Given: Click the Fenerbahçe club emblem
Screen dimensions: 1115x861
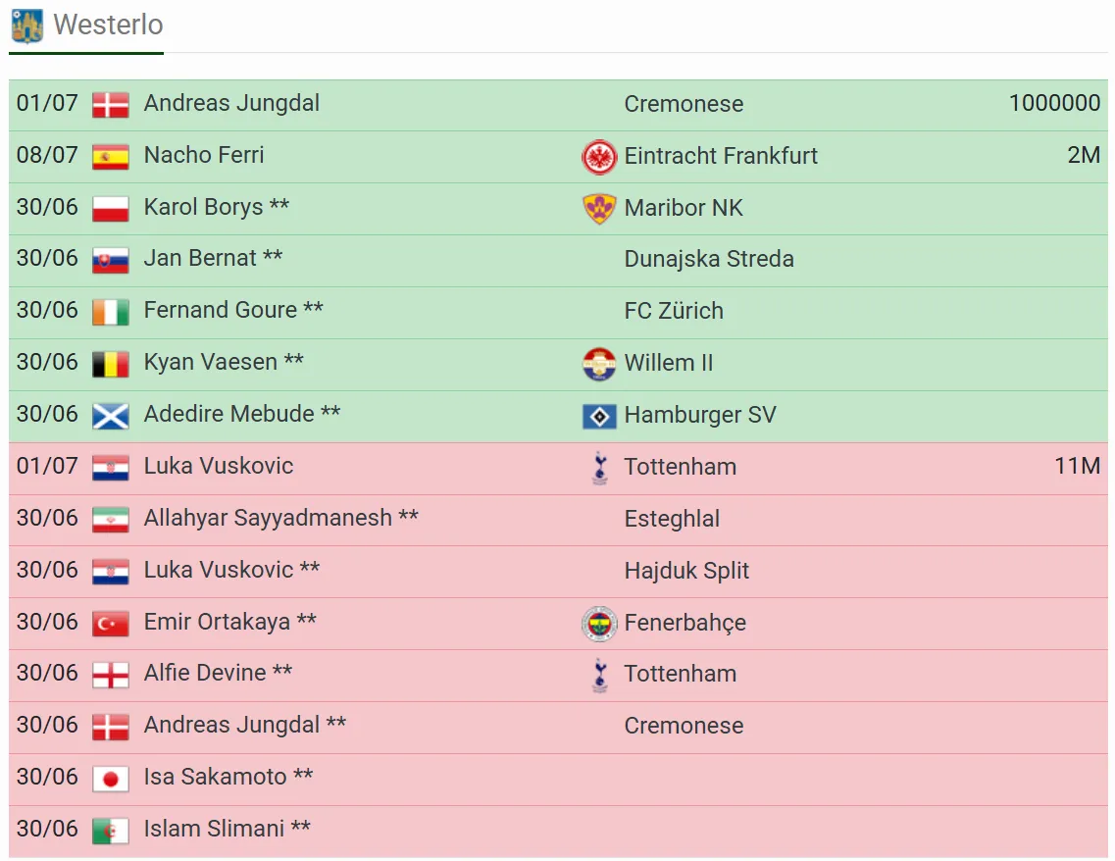Looking at the screenshot, I should pyautogui.click(x=599, y=624).
